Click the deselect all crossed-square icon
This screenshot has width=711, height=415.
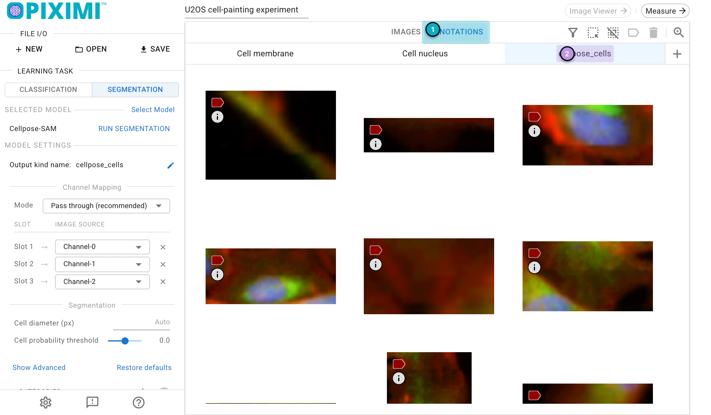(x=613, y=32)
